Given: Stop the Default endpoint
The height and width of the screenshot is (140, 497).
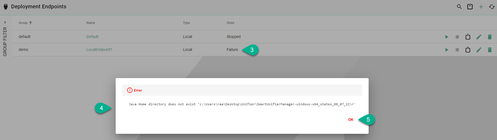Looking at the screenshot, I should pyautogui.click(x=457, y=37).
